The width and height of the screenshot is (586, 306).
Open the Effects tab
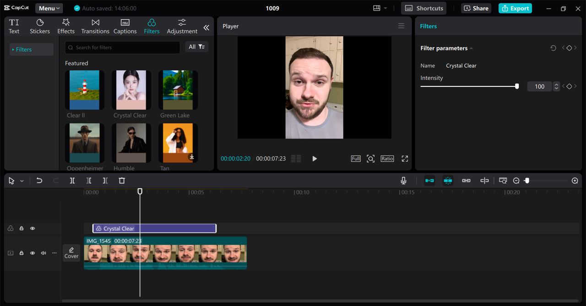coord(66,27)
